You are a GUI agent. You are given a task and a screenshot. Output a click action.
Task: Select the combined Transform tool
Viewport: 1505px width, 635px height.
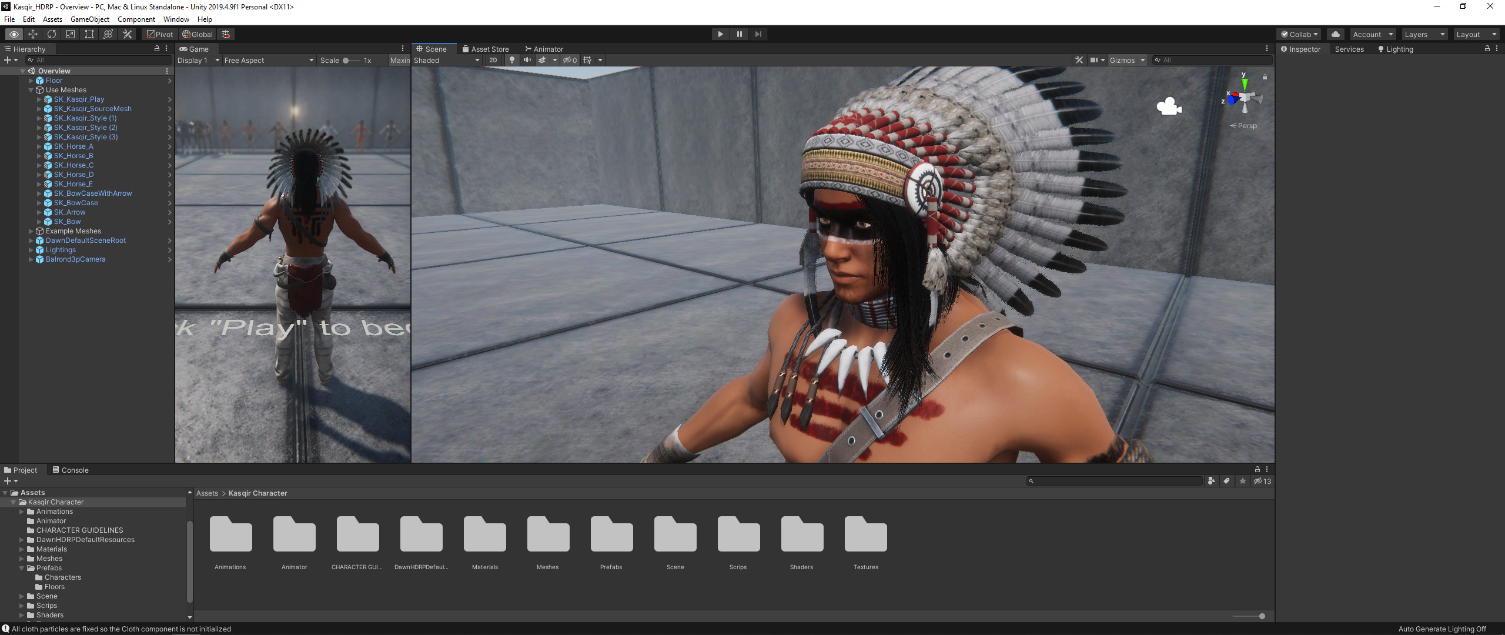(x=108, y=34)
